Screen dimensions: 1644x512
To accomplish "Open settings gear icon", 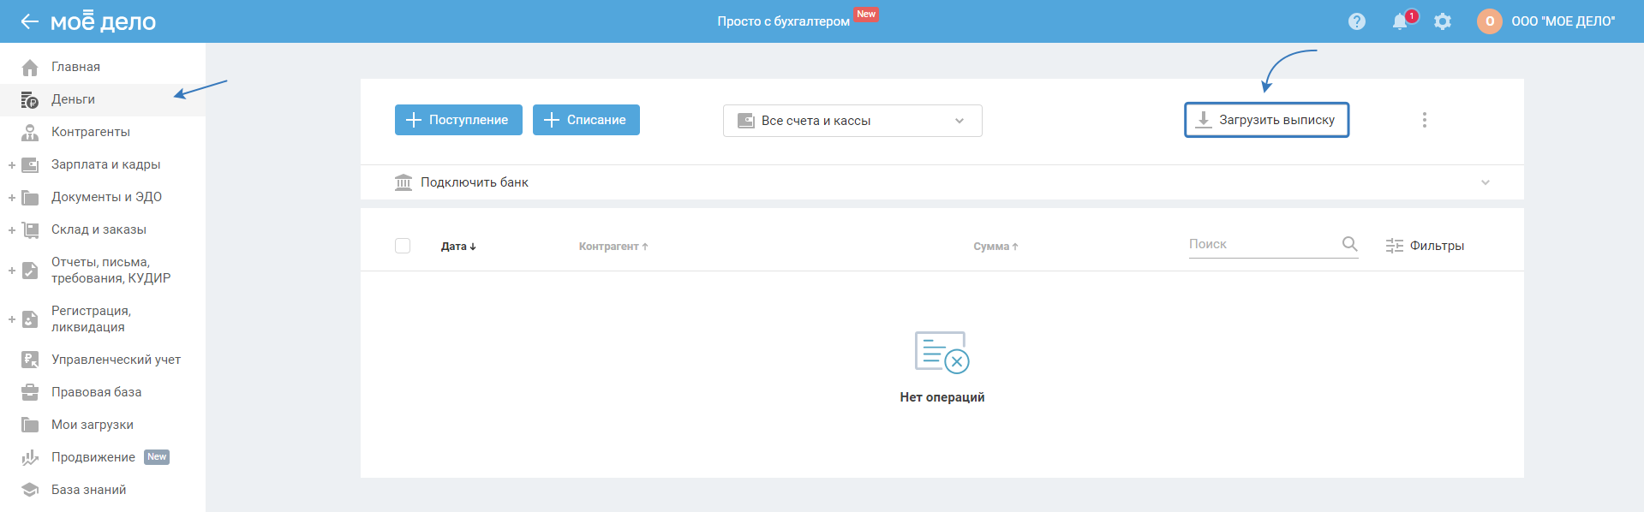I will 1443,21.
